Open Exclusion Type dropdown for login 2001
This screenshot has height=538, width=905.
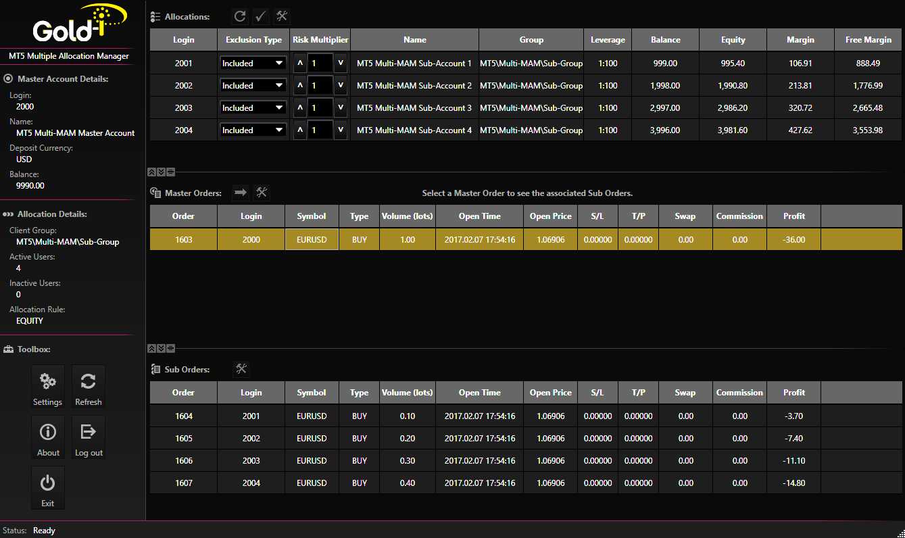[253, 64]
